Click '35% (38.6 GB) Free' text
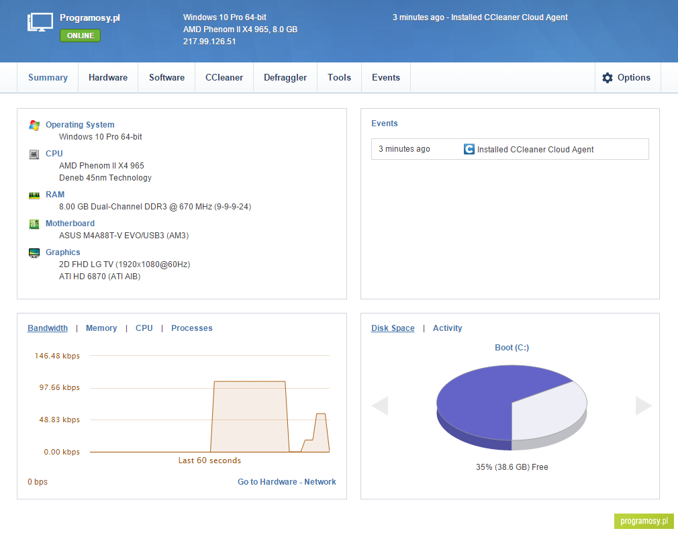Image resolution: width=678 pixels, height=533 pixels. pyautogui.click(x=512, y=467)
